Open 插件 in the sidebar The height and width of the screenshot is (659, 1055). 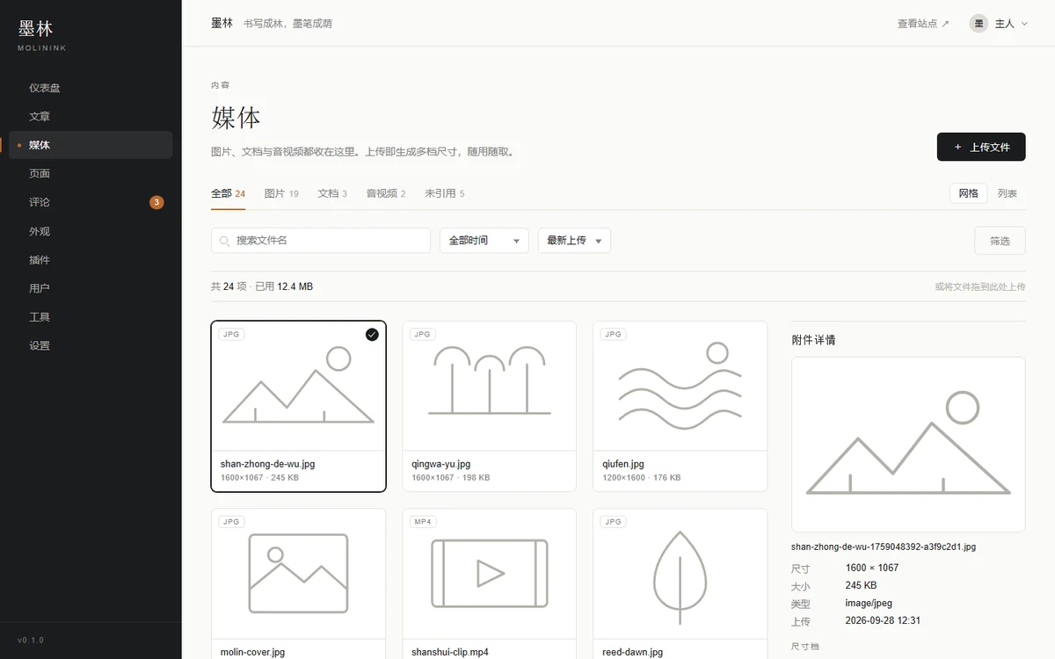tap(91, 259)
